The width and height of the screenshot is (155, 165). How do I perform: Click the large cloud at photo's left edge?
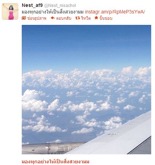[33, 101]
